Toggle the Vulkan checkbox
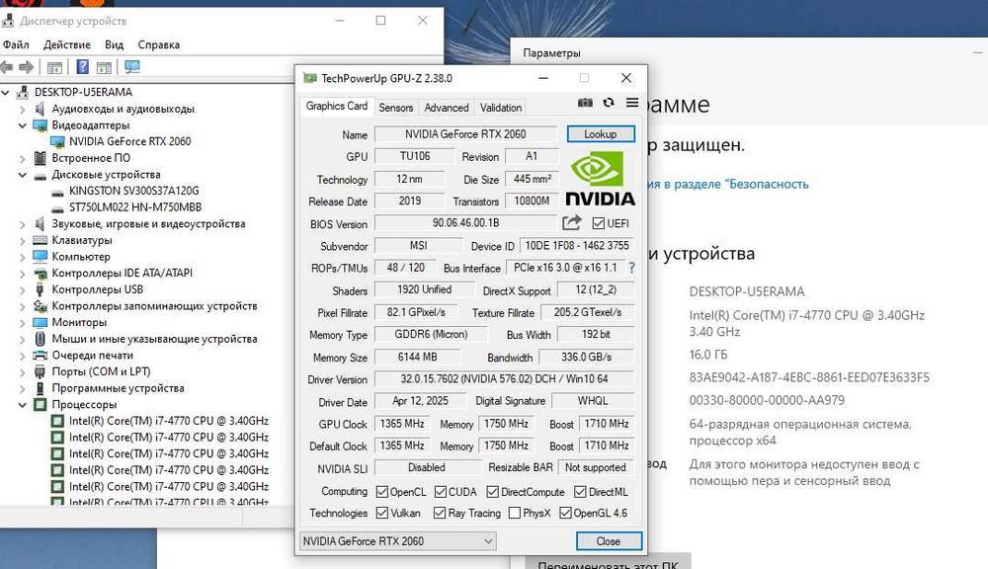 tap(381, 513)
